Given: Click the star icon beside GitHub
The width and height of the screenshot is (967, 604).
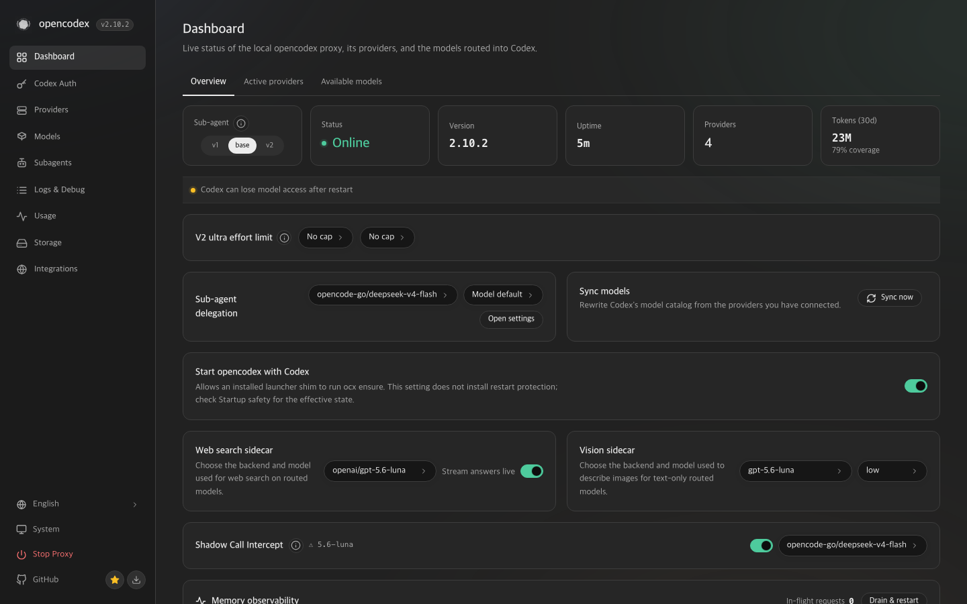Looking at the screenshot, I should (115, 580).
